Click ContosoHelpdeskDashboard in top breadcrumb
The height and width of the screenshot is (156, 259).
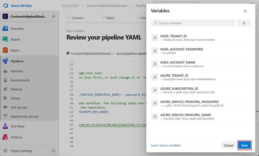click(107, 5)
